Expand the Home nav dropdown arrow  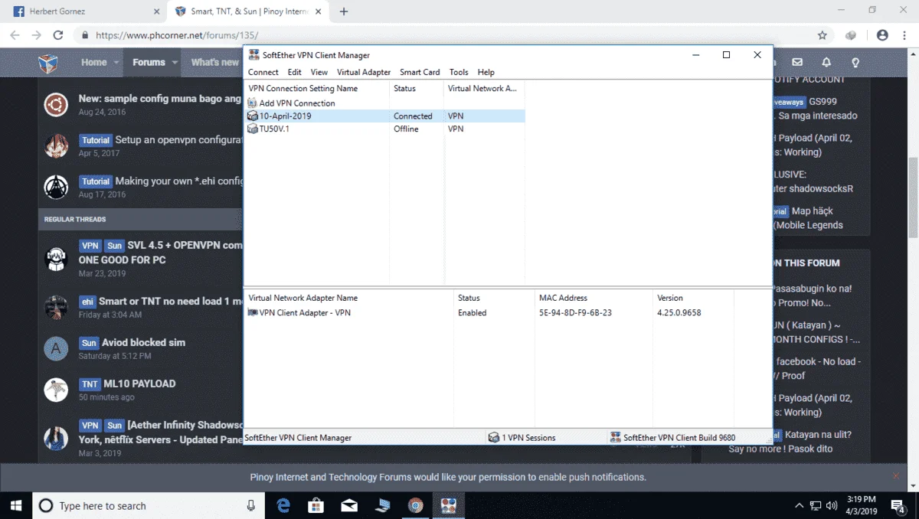tap(116, 63)
